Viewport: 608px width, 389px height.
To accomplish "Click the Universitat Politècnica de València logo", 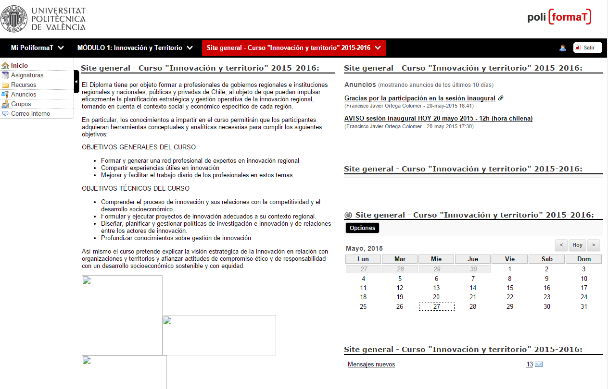I will point(43,19).
